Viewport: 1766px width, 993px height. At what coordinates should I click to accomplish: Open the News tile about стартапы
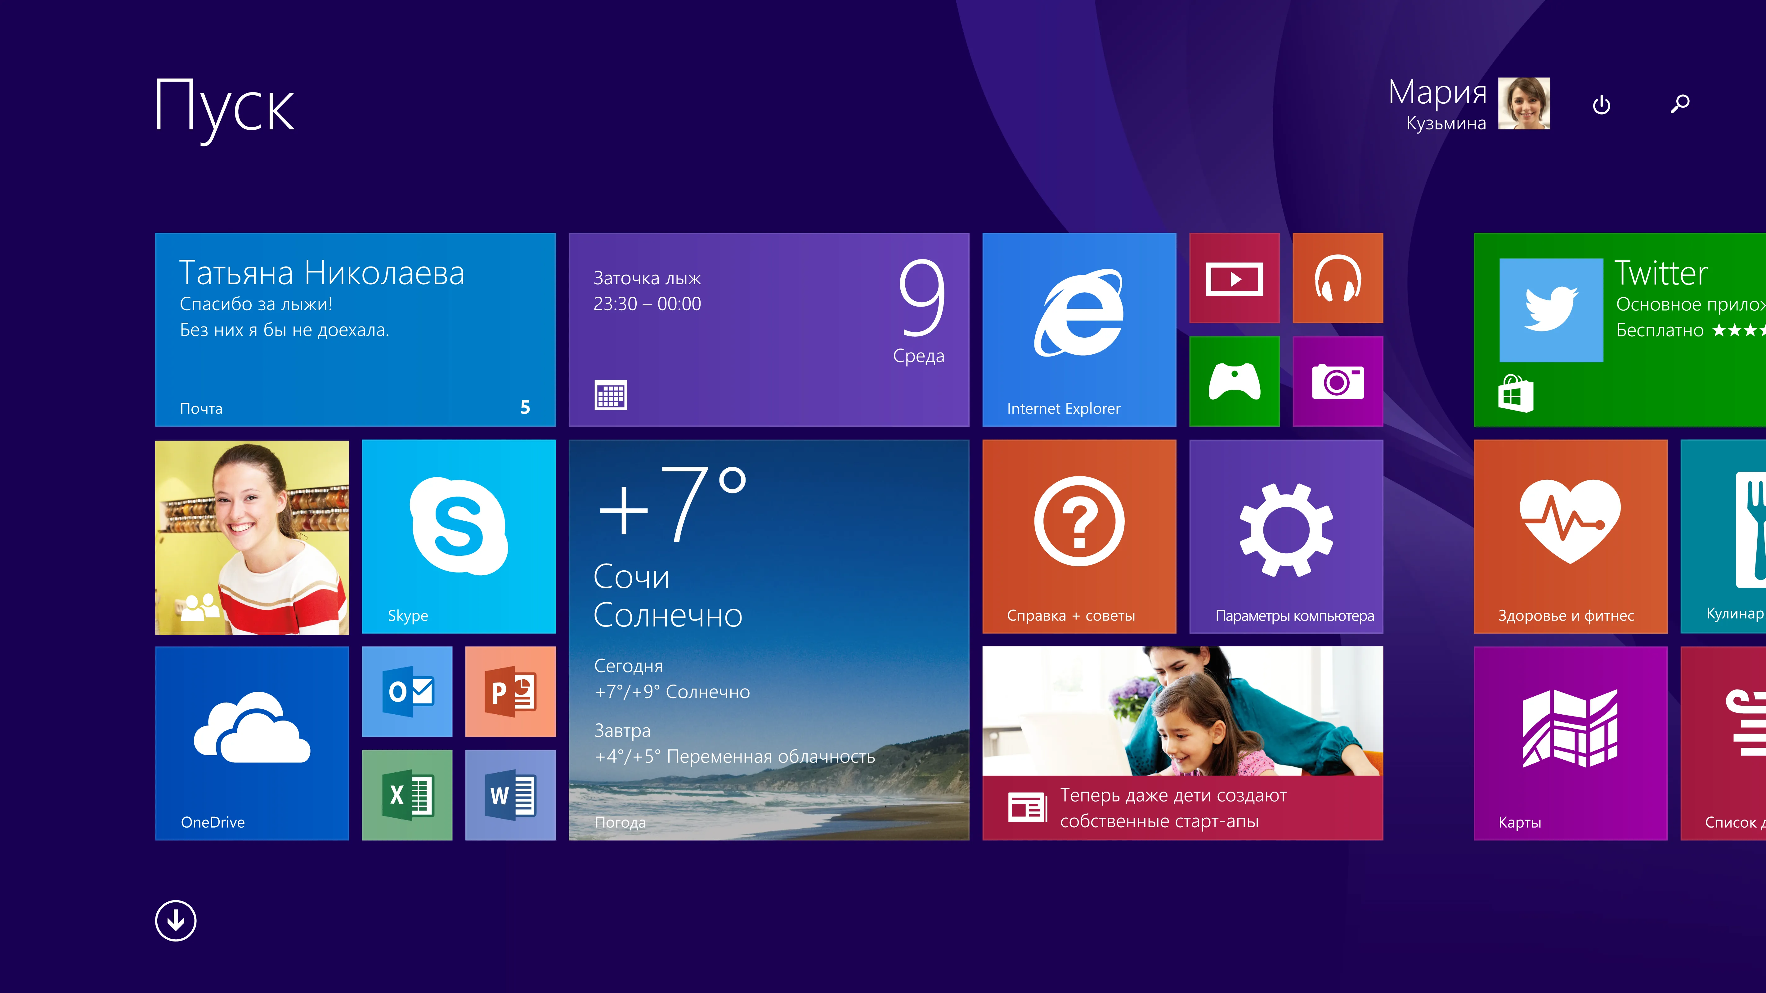1183,744
